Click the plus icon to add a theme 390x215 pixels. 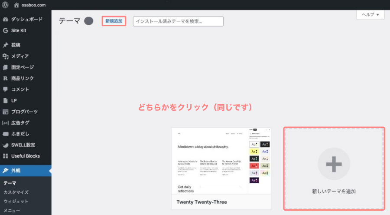coord(334,164)
